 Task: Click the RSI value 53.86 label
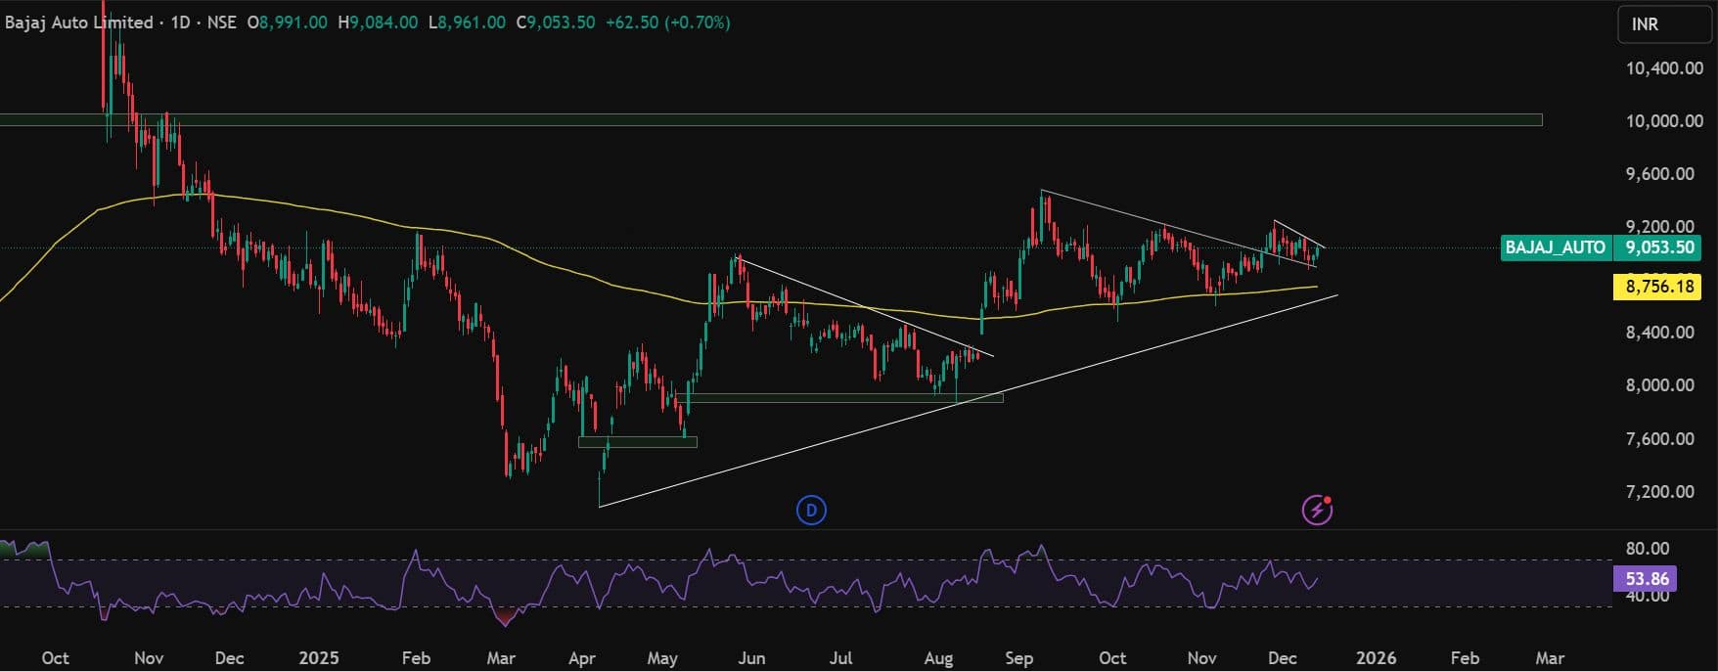click(1647, 578)
